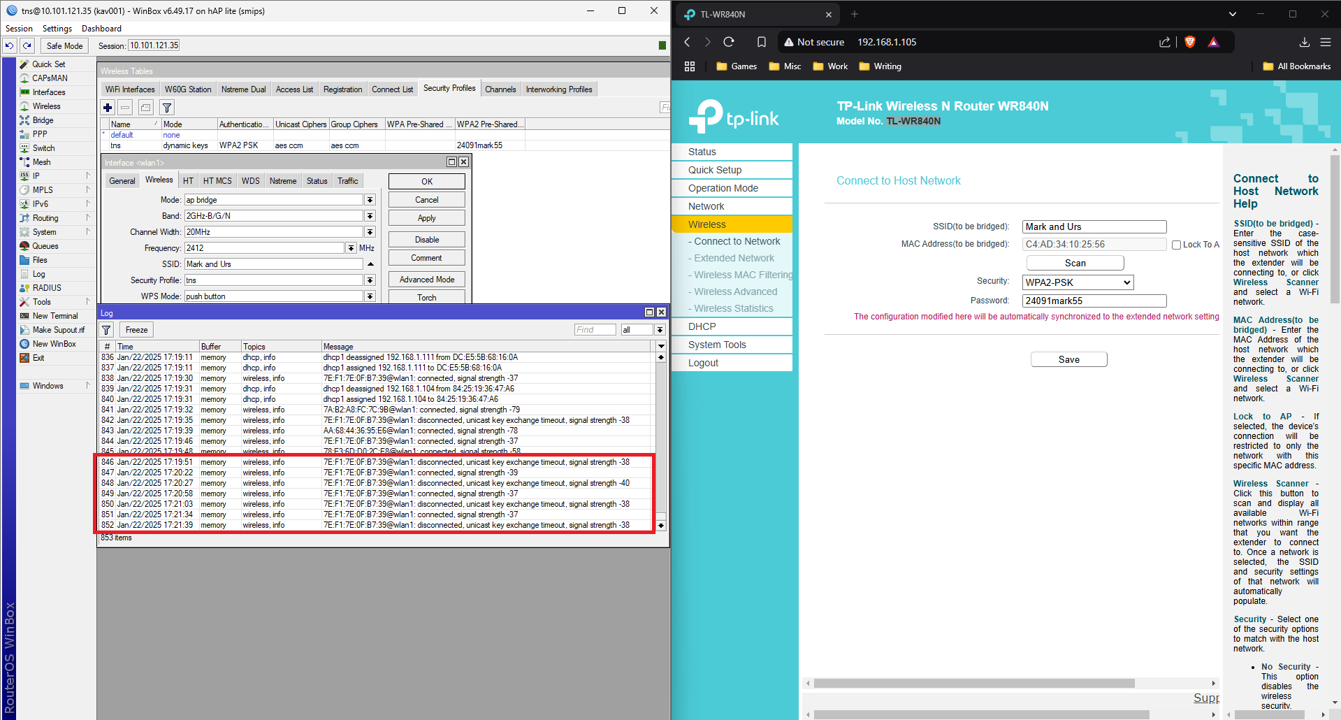
Task: Add a new security profile with plus icon
Action: [108, 108]
